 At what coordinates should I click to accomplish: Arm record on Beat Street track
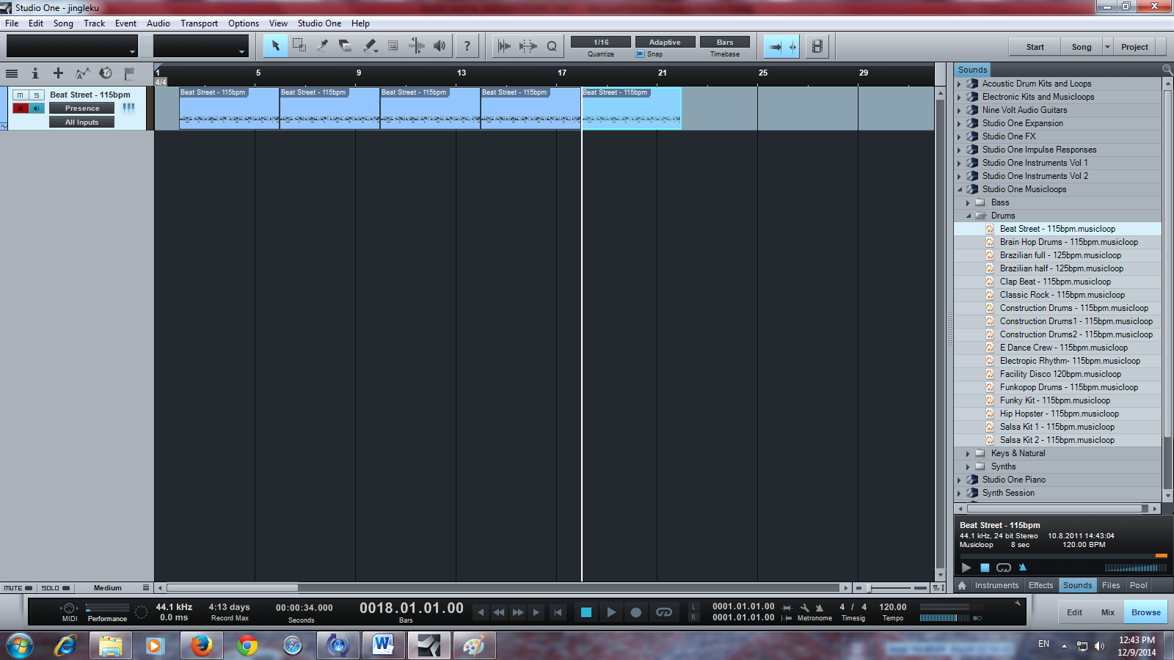(21, 109)
